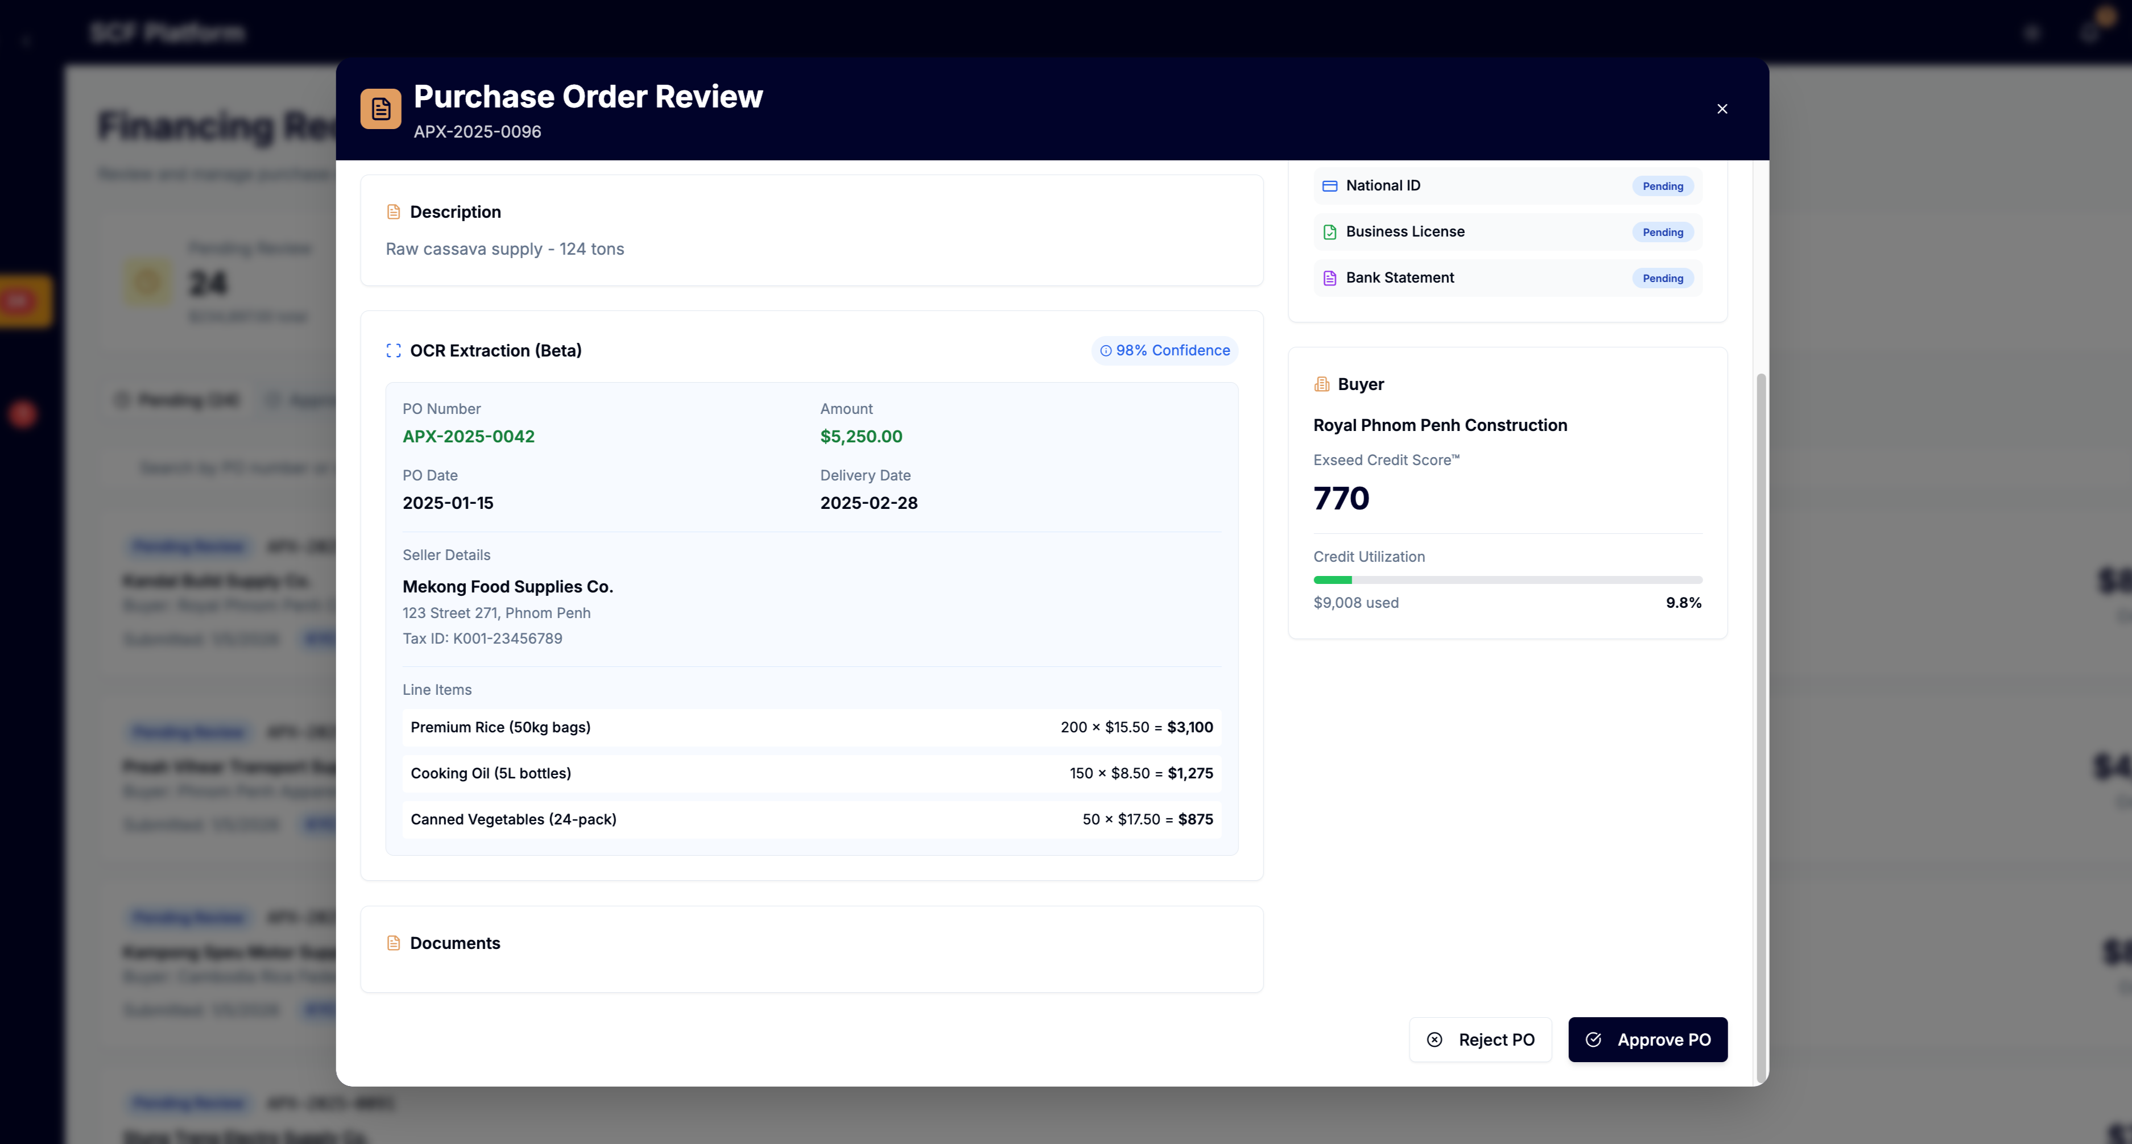Click the Approve PO button
This screenshot has width=2132, height=1144.
[1647, 1039]
